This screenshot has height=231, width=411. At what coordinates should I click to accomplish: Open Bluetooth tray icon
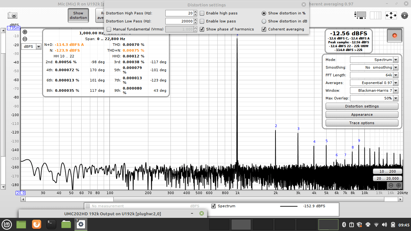(x=343, y=224)
